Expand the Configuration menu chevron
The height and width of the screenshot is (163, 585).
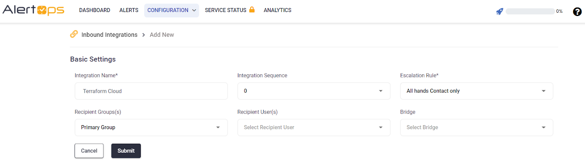pyautogui.click(x=194, y=11)
